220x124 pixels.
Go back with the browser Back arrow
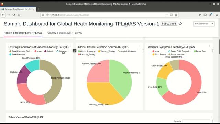tap(3, 15)
